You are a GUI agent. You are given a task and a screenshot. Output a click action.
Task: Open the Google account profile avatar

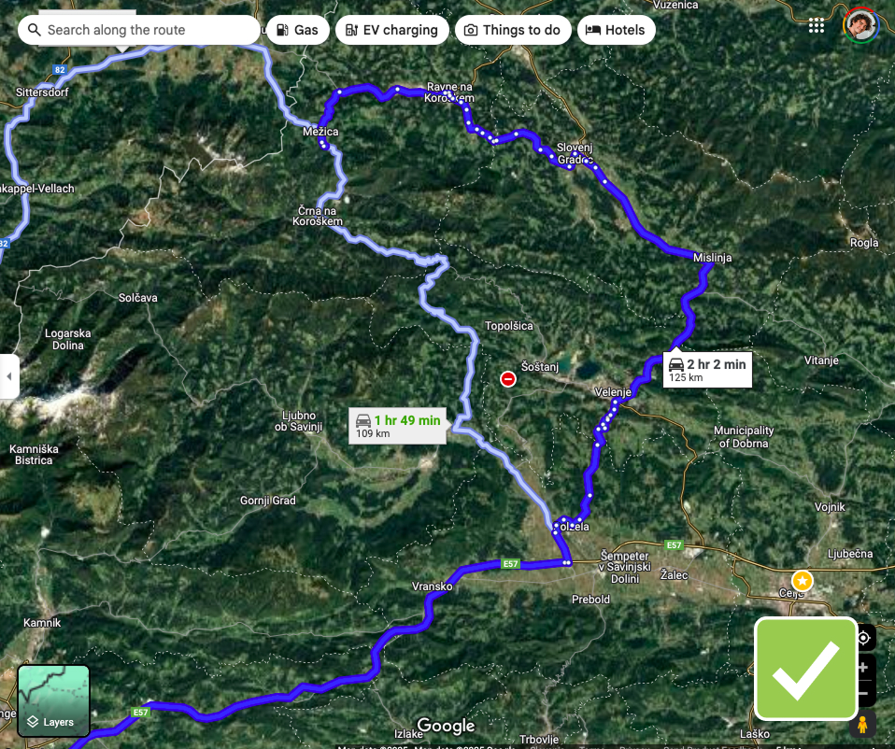[861, 25]
